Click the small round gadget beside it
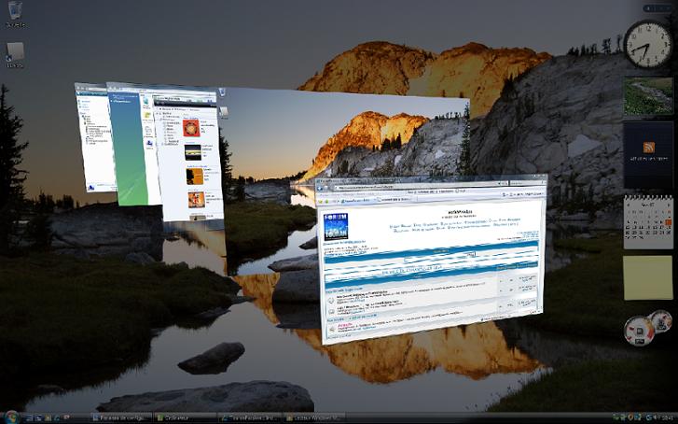This screenshot has width=678, height=424. pos(660,321)
